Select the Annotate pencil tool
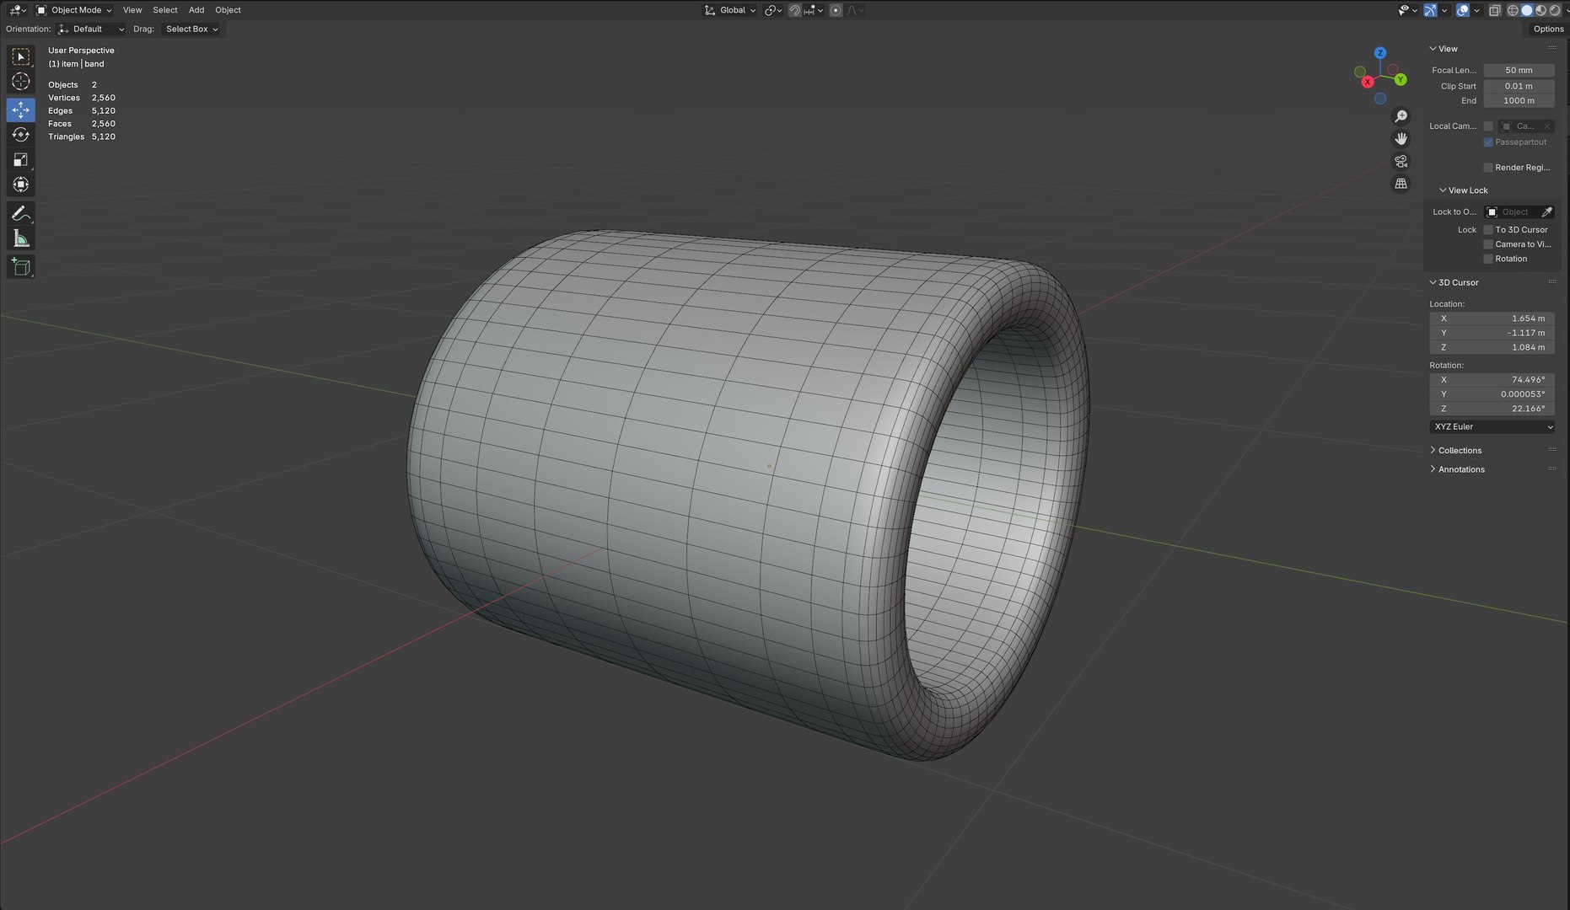The height and width of the screenshot is (910, 1570). (21, 213)
